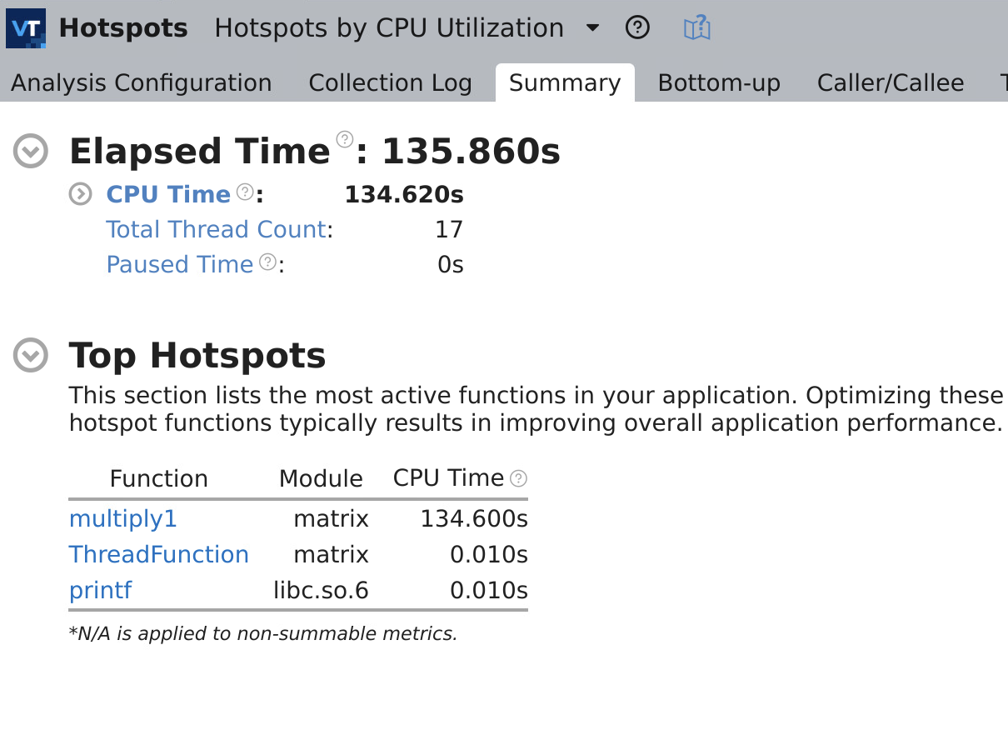Click help icon in CPU Time column header
The width and height of the screenshot is (1008, 730).
518,478
